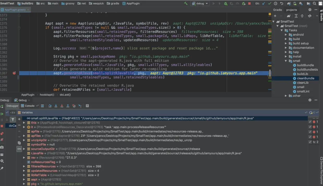Screen dimensions: 323x186
Task: Uncheck the first breakpoint checkbox at right
Action: (x=310, y=122)
